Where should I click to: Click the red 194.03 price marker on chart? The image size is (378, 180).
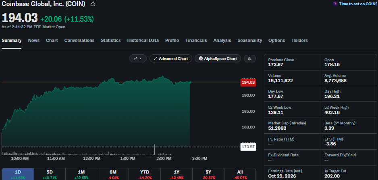[x=248, y=83]
